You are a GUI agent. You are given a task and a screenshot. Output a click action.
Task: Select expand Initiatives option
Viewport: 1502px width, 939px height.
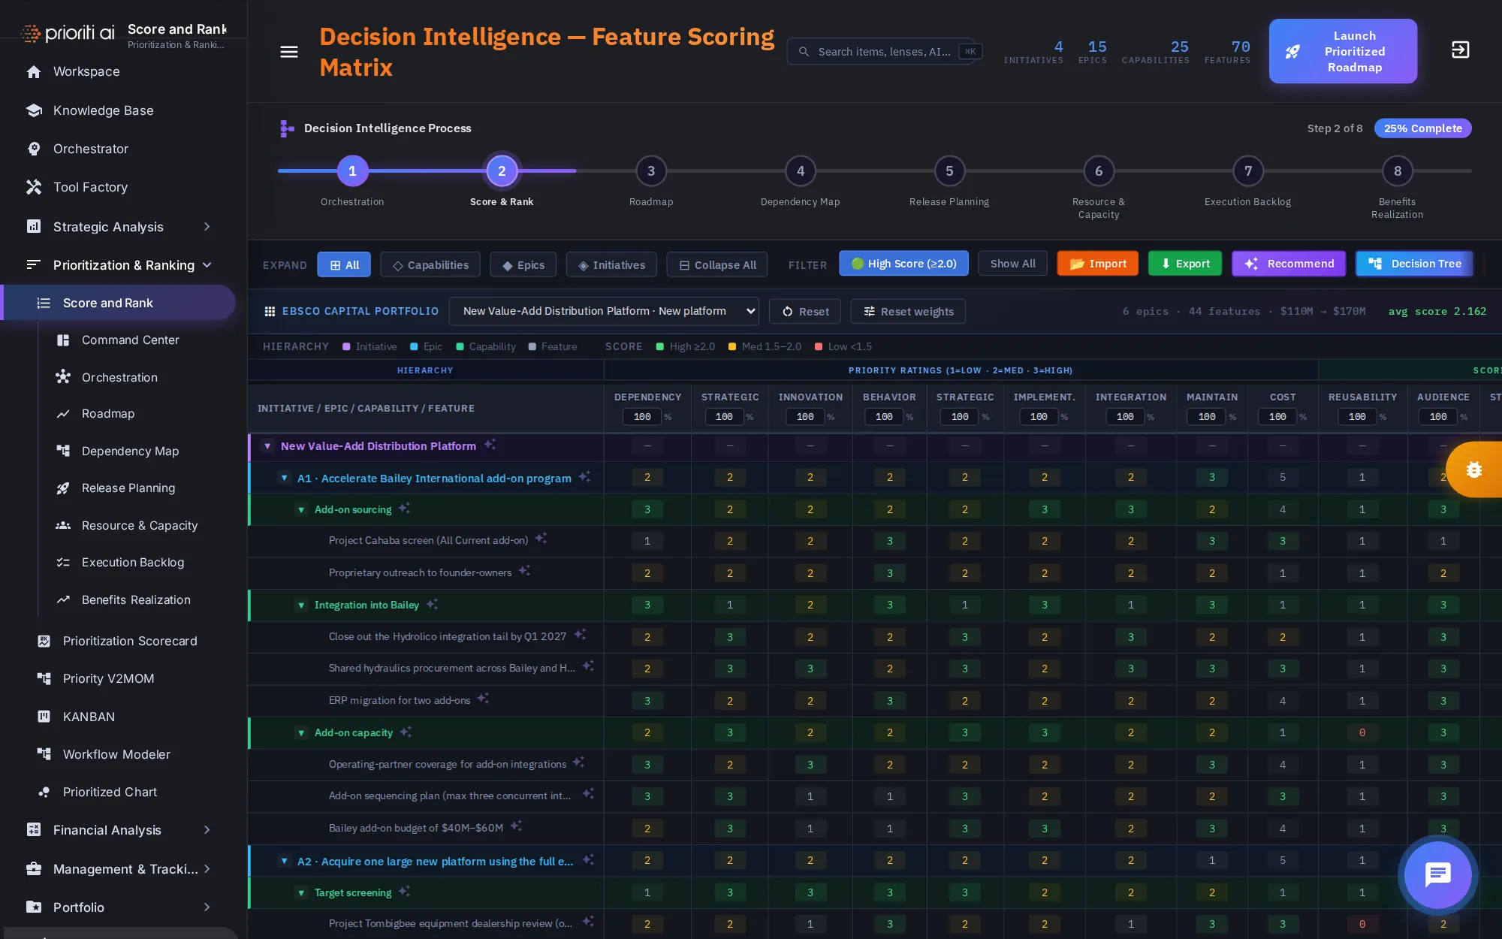[x=611, y=264]
